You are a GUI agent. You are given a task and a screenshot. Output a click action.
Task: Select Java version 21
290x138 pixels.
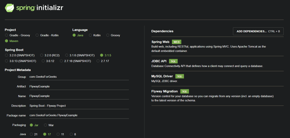(x=31, y=134)
